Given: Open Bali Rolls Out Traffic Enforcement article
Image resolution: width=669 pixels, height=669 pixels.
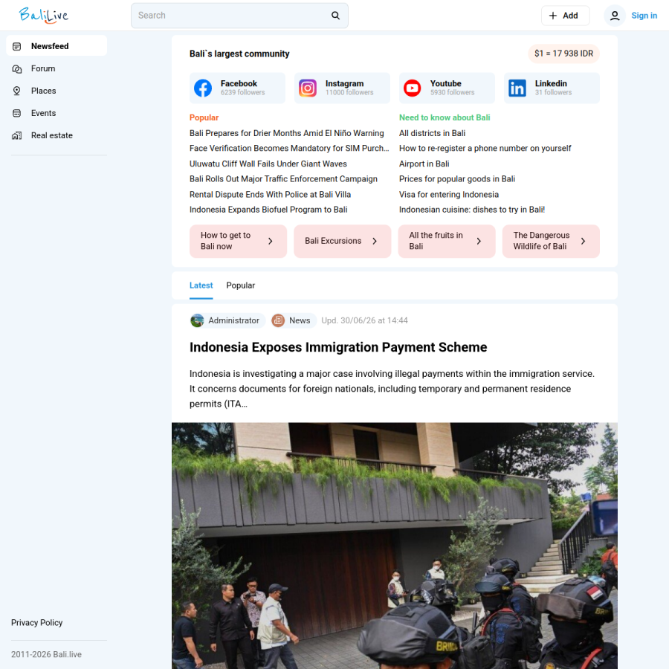Looking at the screenshot, I should click(x=283, y=178).
